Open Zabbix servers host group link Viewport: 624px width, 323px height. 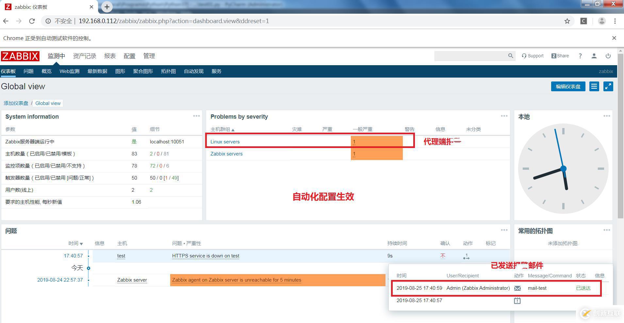click(226, 154)
